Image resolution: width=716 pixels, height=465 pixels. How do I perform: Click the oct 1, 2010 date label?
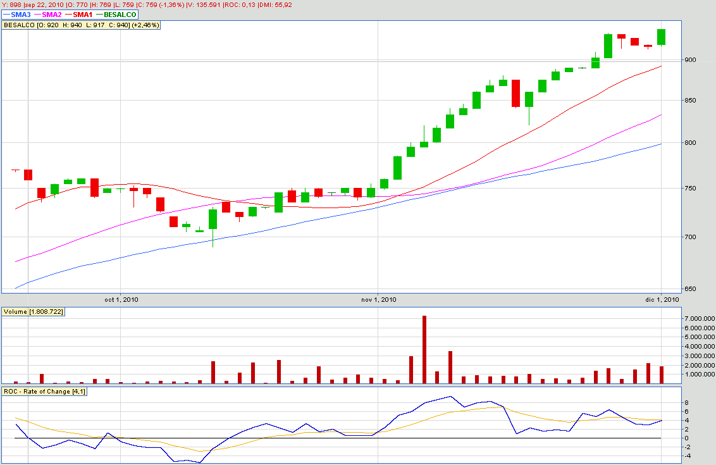point(121,300)
